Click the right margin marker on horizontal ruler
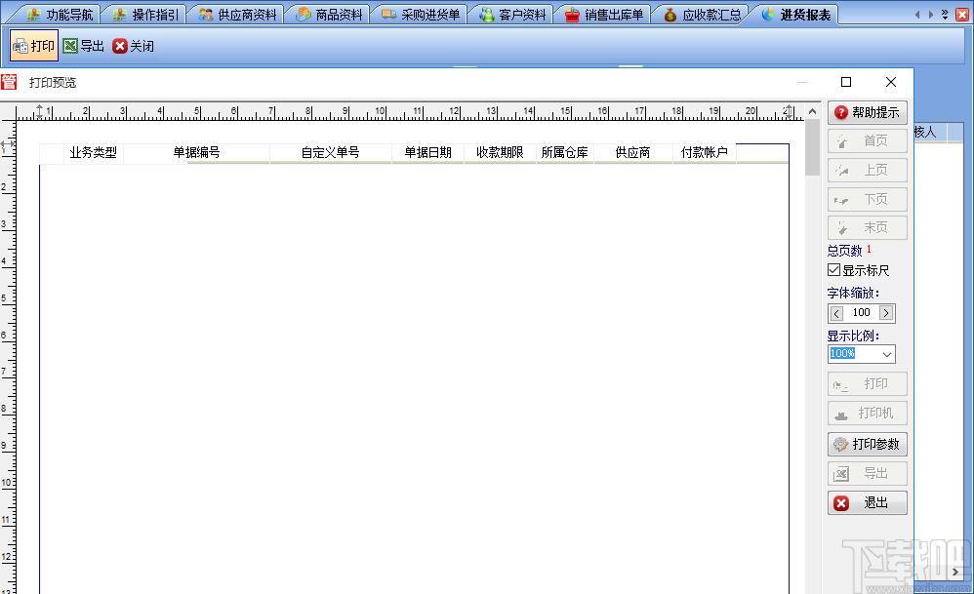 (789, 112)
